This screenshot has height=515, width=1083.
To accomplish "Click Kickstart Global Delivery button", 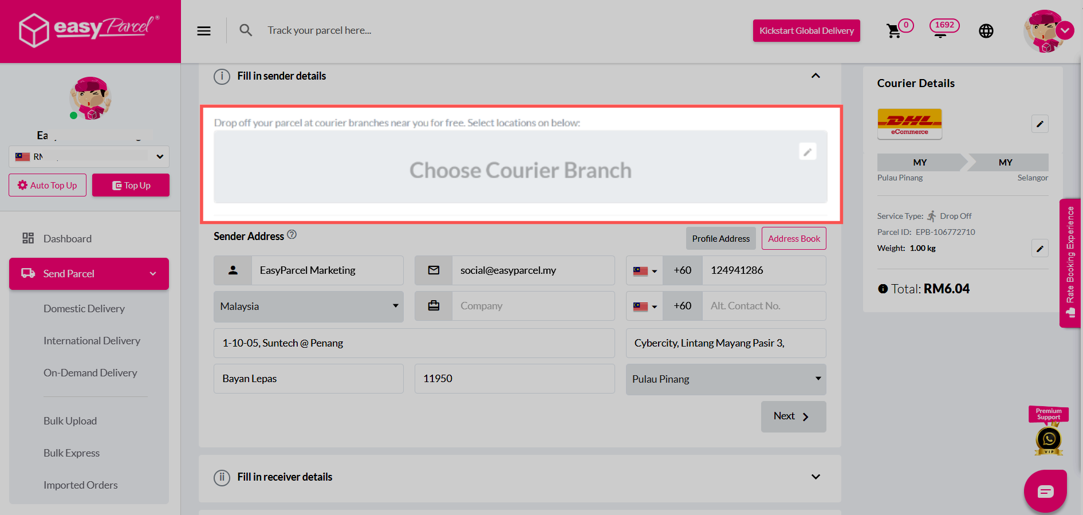I will [x=806, y=31].
